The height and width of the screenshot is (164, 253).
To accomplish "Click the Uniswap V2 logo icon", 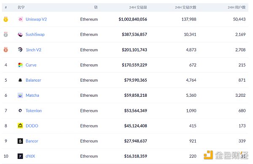I will pyautogui.click(x=20, y=19).
